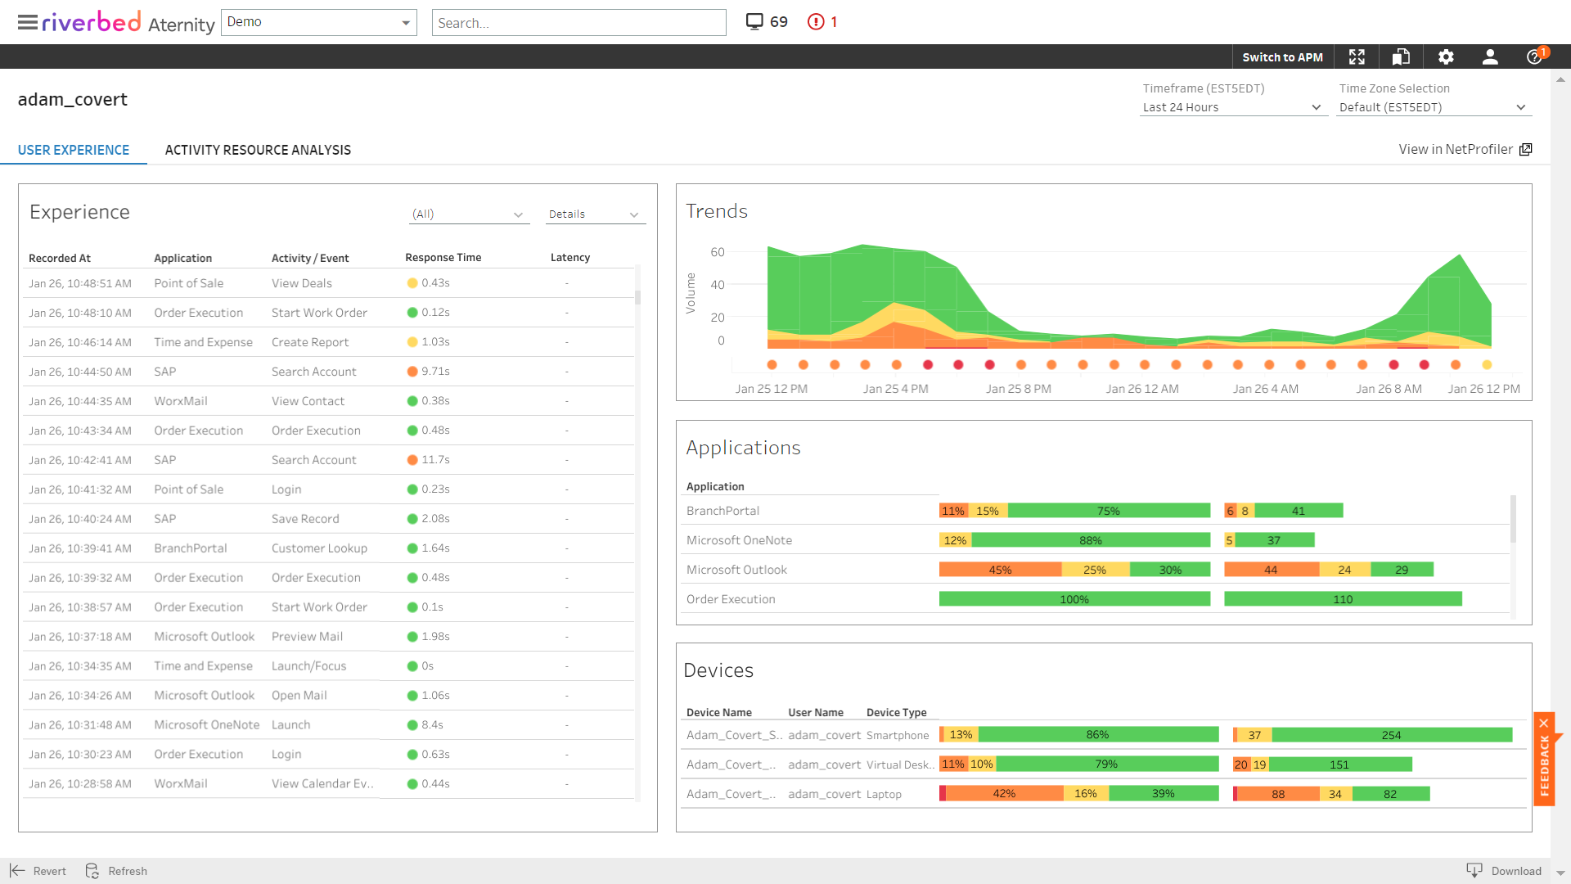The height and width of the screenshot is (884, 1571).
Task: Click the search input field
Action: tap(578, 20)
